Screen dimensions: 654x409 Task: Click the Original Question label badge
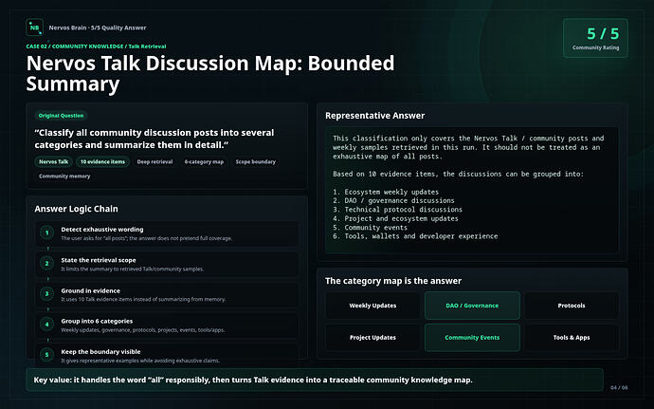coord(61,116)
